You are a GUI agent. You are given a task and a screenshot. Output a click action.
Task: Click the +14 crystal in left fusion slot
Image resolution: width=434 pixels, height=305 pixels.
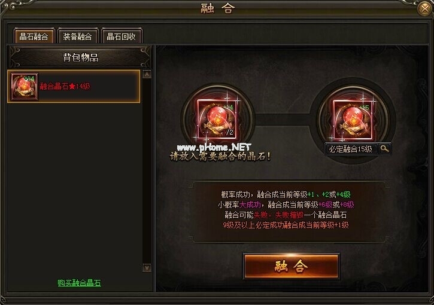(217, 119)
